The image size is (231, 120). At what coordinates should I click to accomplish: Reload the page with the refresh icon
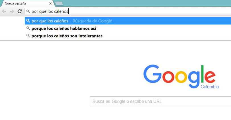pyautogui.click(x=20, y=11)
